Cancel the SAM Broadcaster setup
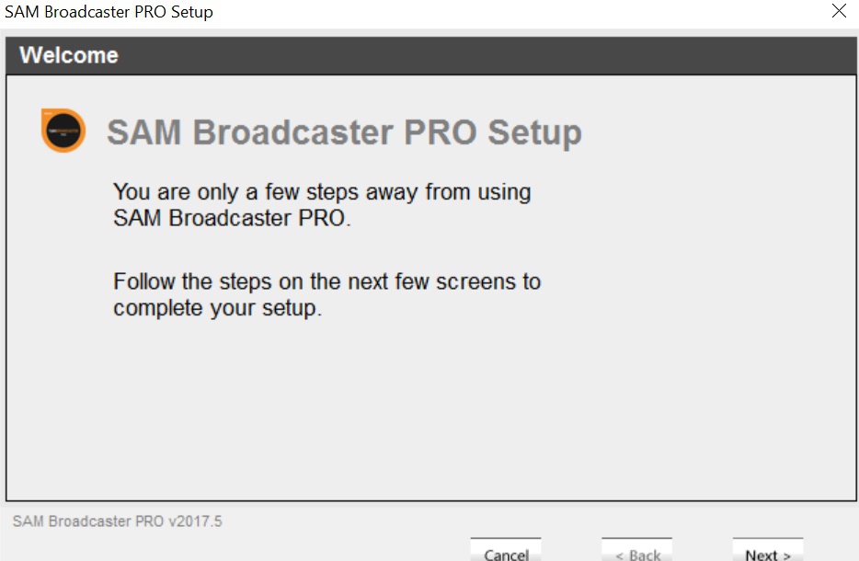This screenshot has width=859, height=561. (x=506, y=550)
